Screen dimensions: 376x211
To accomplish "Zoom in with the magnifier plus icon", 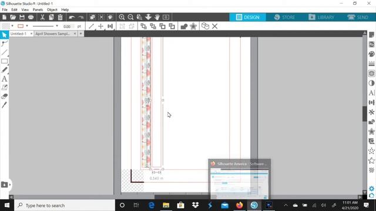I will click(122, 17).
